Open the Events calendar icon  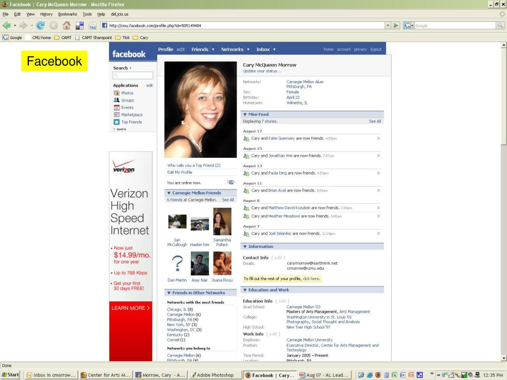pyautogui.click(x=116, y=107)
